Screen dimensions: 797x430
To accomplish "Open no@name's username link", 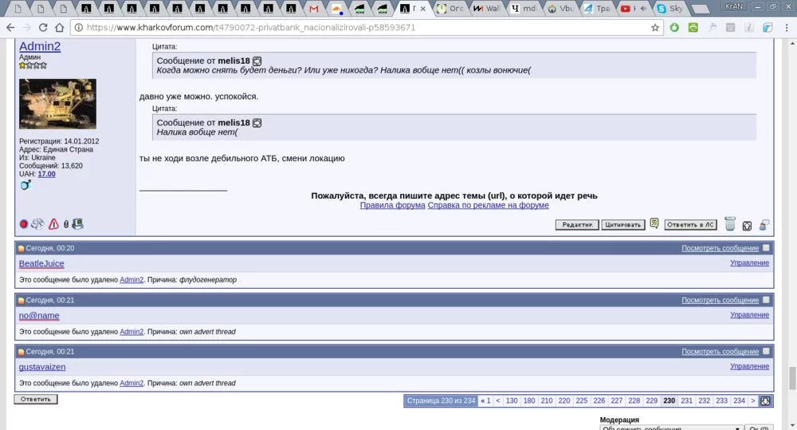I will pyautogui.click(x=39, y=315).
